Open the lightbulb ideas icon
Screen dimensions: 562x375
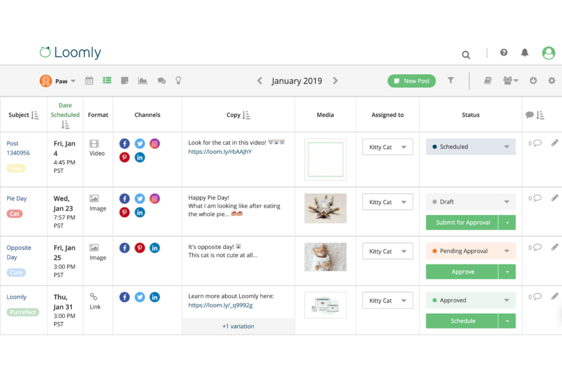click(178, 81)
